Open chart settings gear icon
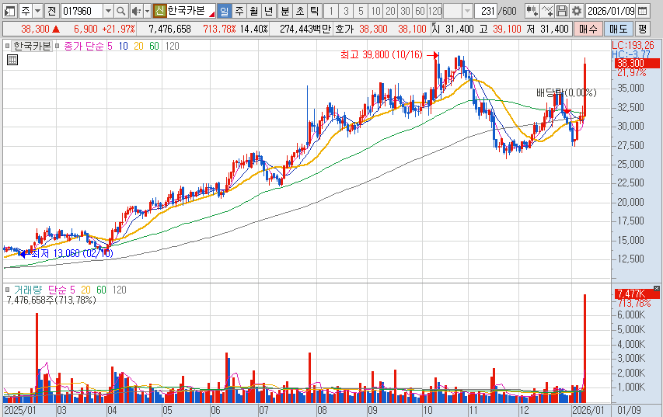Image resolution: width=663 pixels, height=417 pixels. [x=576, y=11]
